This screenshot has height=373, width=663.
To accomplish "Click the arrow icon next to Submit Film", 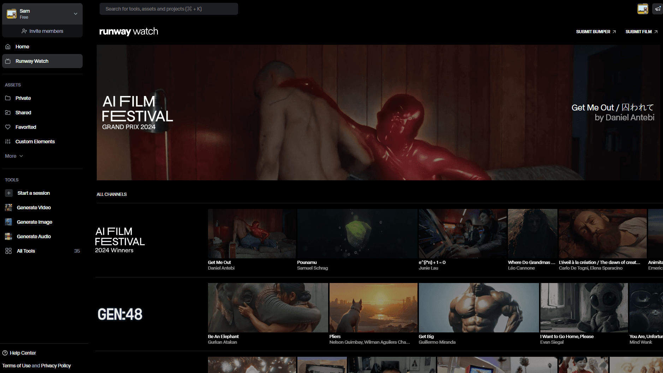I will [x=656, y=32].
